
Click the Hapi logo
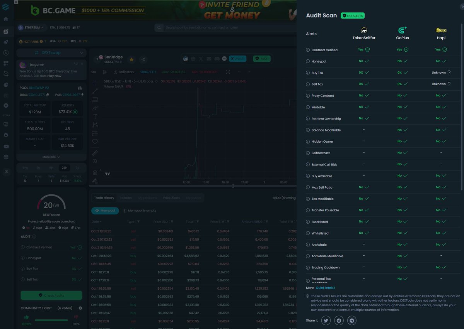coord(441,30)
